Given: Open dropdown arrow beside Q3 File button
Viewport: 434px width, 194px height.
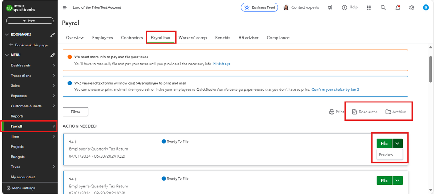Looking at the screenshot, I should 398,181.
